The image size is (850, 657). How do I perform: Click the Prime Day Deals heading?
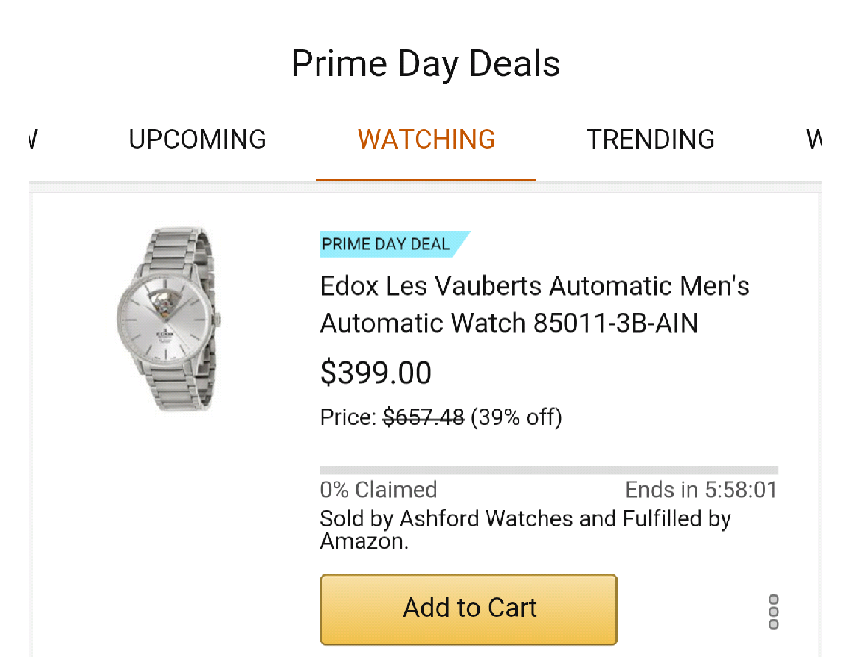tap(426, 63)
